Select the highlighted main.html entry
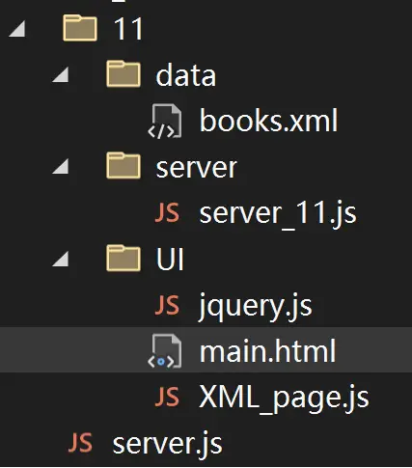The image size is (412, 468). pos(206,349)
